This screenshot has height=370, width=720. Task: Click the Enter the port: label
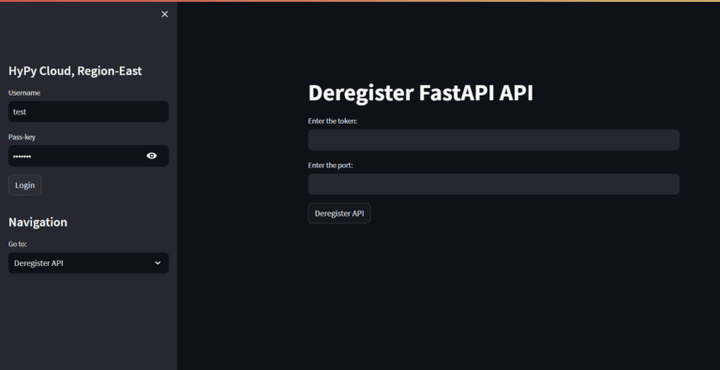coord(331,165)
